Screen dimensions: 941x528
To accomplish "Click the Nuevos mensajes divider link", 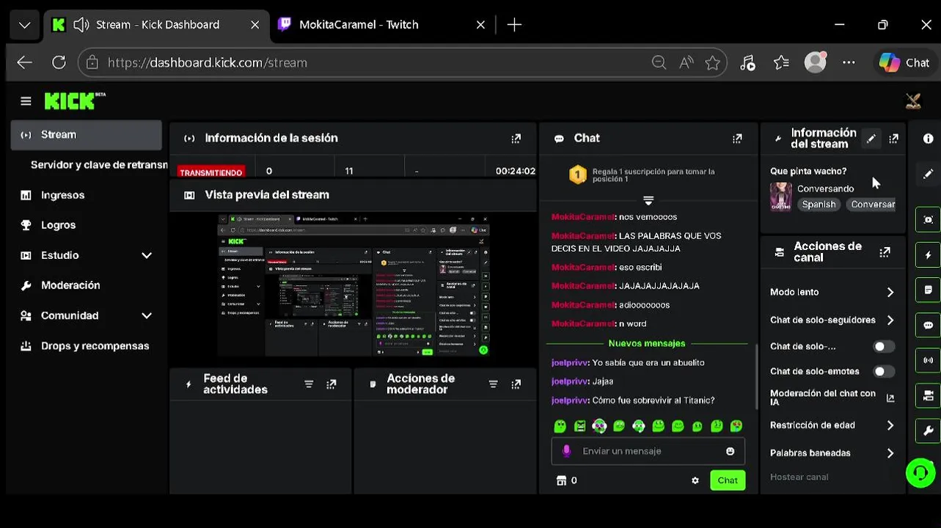I will point(647,343).
